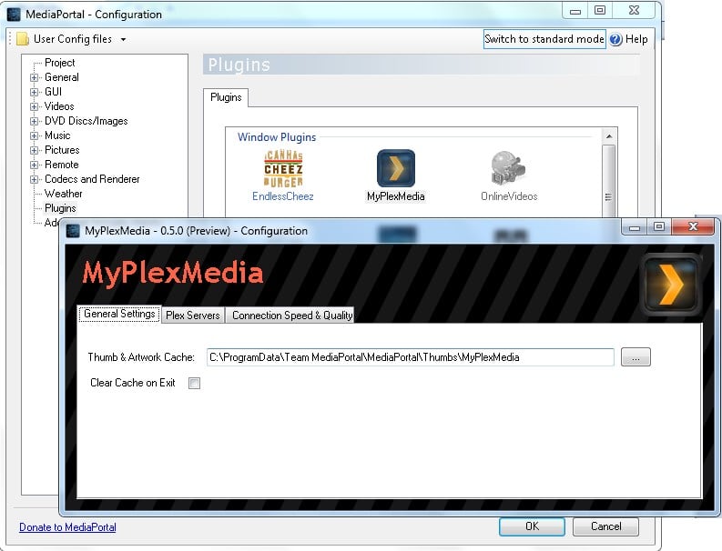
Task: Select the General tree item label
Action: (62, 77)
